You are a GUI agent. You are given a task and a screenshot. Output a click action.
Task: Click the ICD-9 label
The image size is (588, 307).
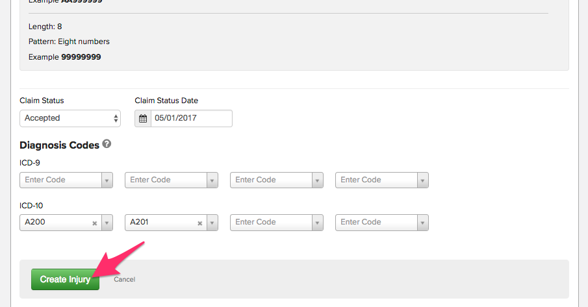point(30,163)
